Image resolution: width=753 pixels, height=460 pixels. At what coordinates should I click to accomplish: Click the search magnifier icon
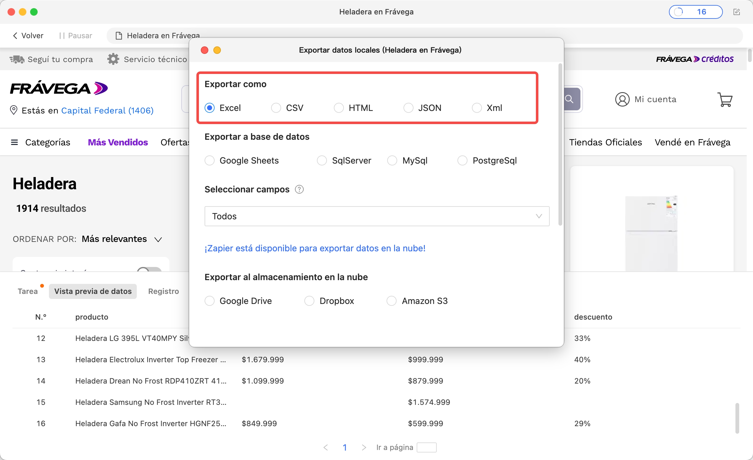(569, 99)
